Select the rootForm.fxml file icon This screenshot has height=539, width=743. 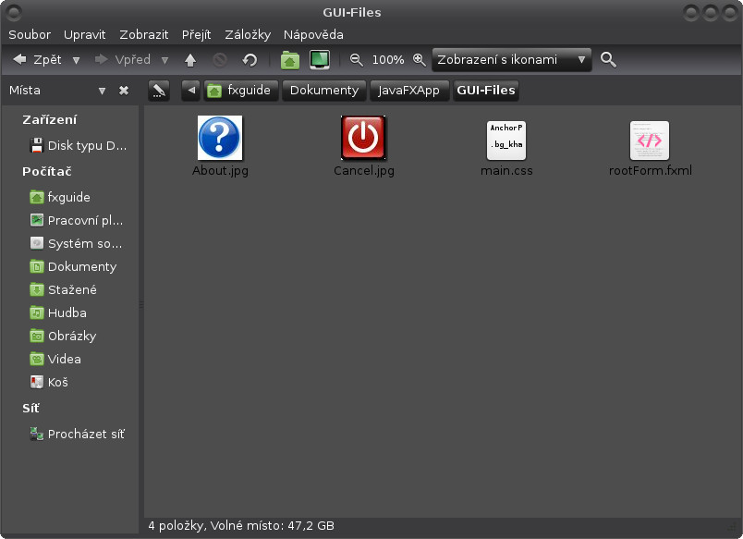tap(650, 141)
